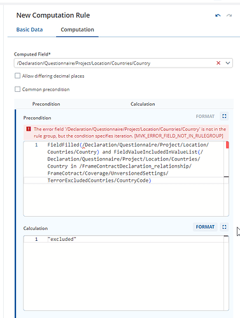Enable Allow differing decimal places checkbox
The image size is (240, 318).
(17, 76)
